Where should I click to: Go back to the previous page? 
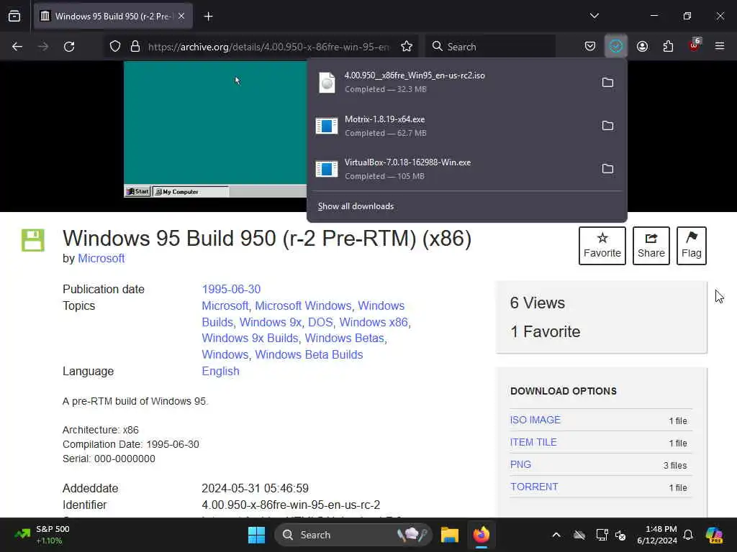(17, 47)
